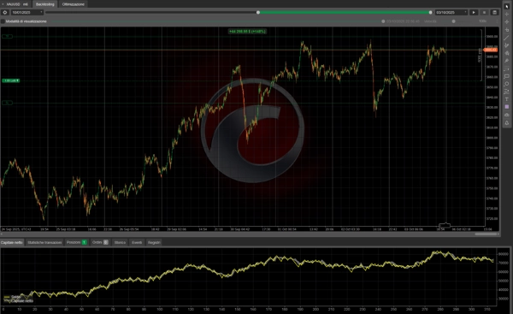This screenshot has height=314, width=513.
Task: Click the upper green take-profit tag at left
Action: pyautogui.click(x=7, y=36)
